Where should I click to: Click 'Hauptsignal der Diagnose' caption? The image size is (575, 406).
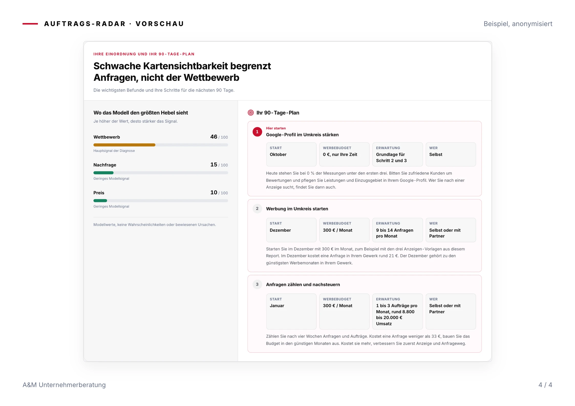114,151
